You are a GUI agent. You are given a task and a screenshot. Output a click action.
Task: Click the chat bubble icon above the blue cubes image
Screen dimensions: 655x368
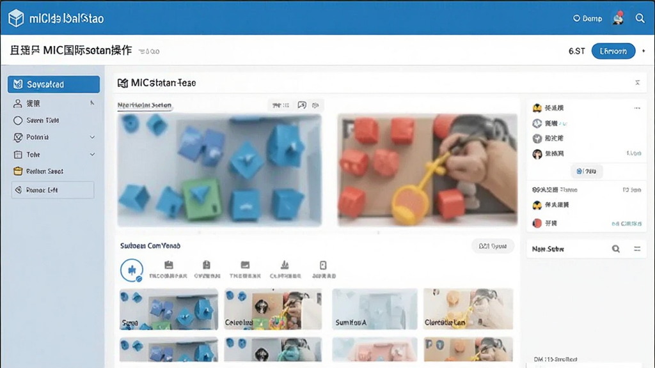point(302,105)
